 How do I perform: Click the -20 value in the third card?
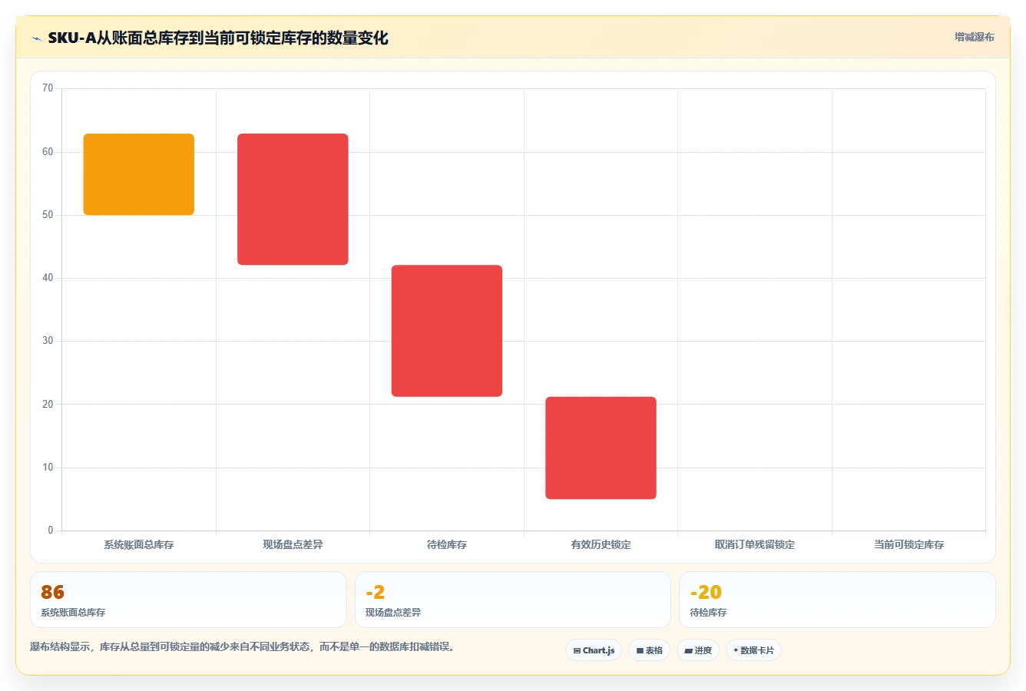pyautogui.click(x=706, y=592)
